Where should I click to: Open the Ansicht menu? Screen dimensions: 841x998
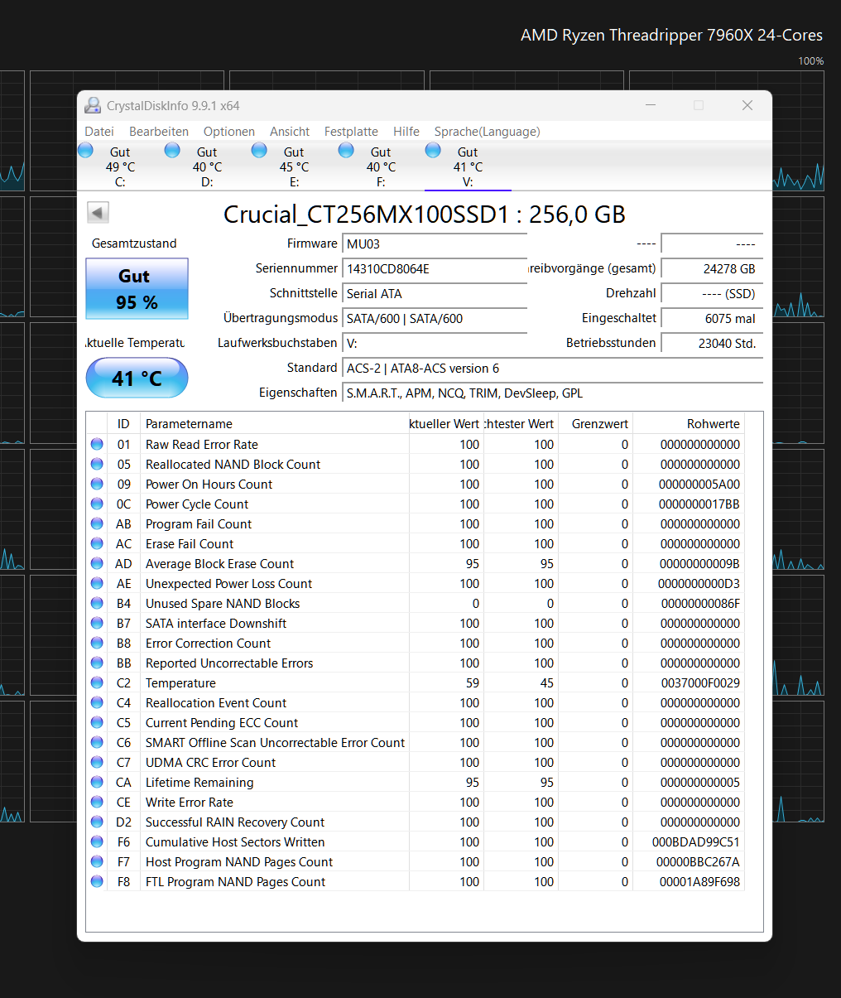290,132
